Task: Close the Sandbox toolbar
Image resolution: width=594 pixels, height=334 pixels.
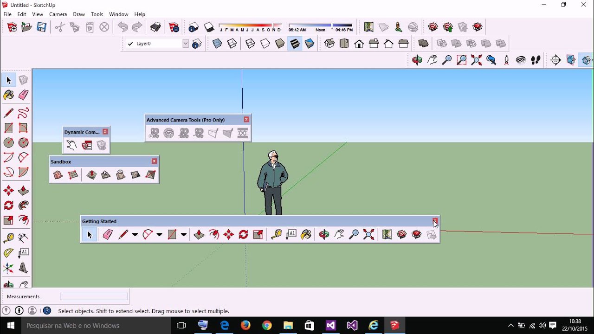Action: click(155, 161)
